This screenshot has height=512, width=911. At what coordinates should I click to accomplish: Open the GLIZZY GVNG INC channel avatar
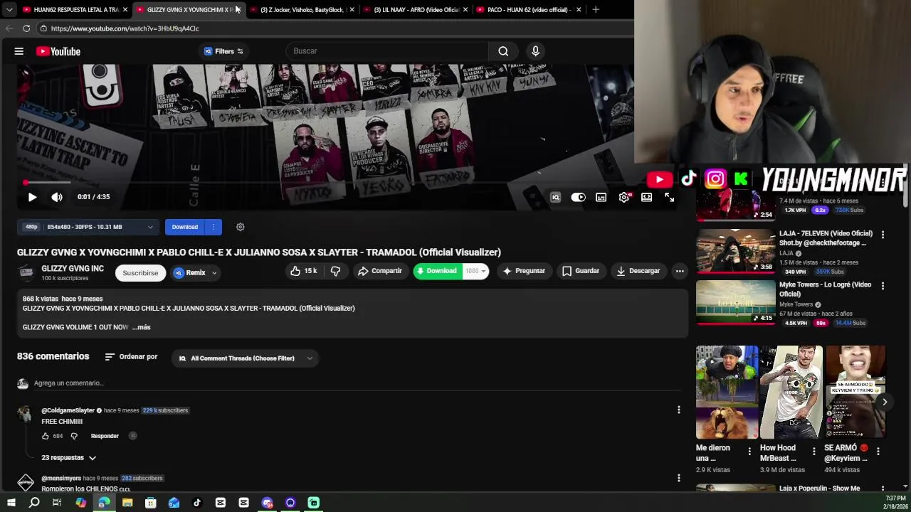(26, 272)
